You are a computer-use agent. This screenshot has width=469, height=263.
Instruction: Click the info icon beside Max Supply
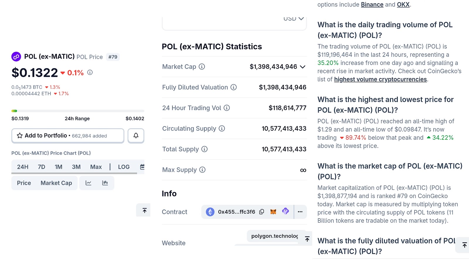point(202,170)
